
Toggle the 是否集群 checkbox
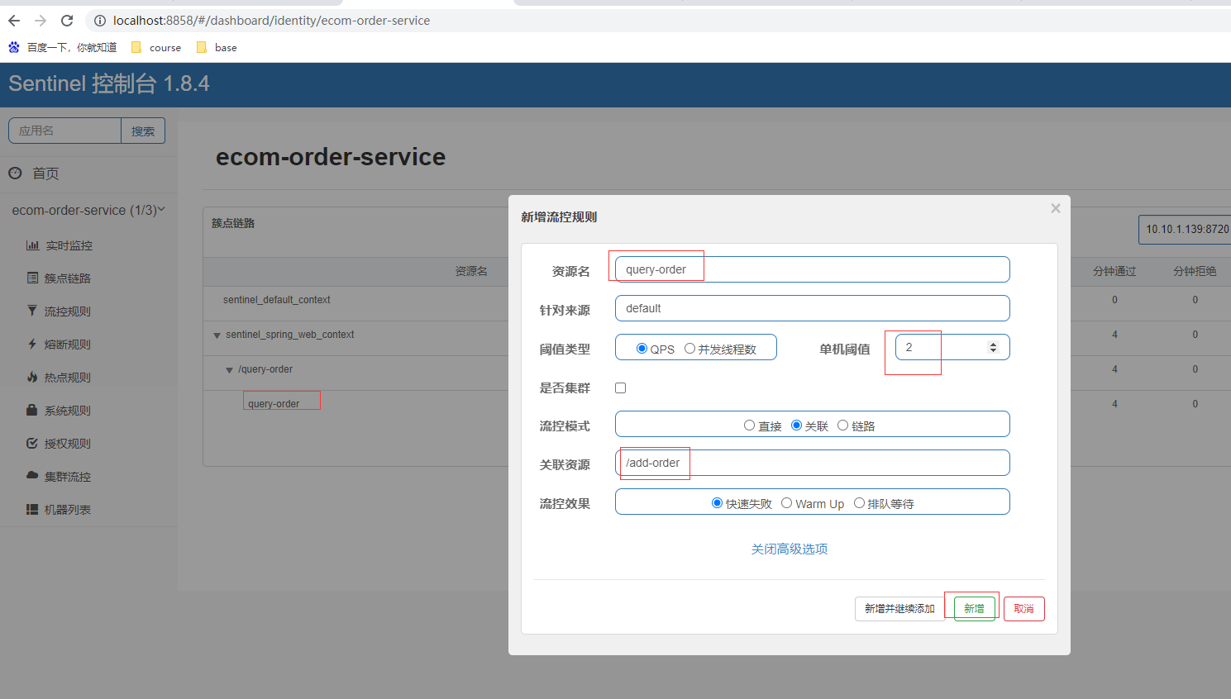click(621, 388)
